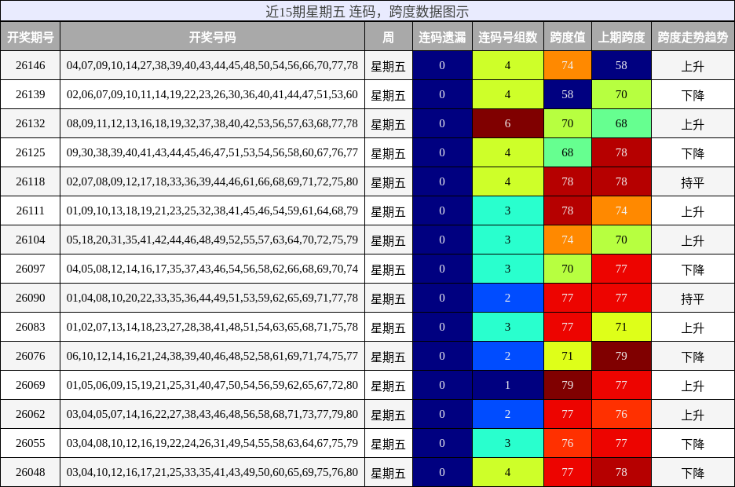Click the dark red 连码号组数 cell 6 in row 26132
The width and height of the screenshot is (735, 487).
(507, 123)
